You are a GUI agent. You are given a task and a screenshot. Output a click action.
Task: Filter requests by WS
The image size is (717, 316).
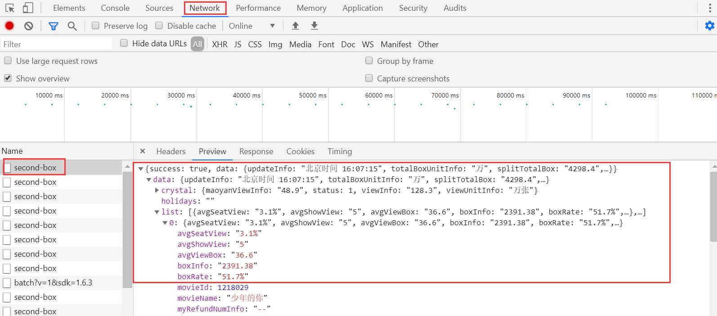[367, 44]
